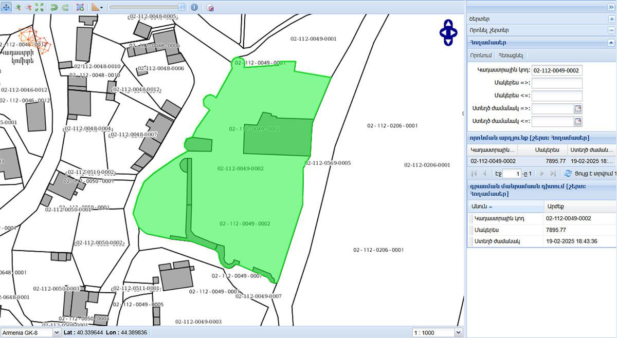The height and width of the screenshot is (338, 617).
Task: Open calendar for first Ստեղծ ժամանակ field
Action: click(578, 108)
